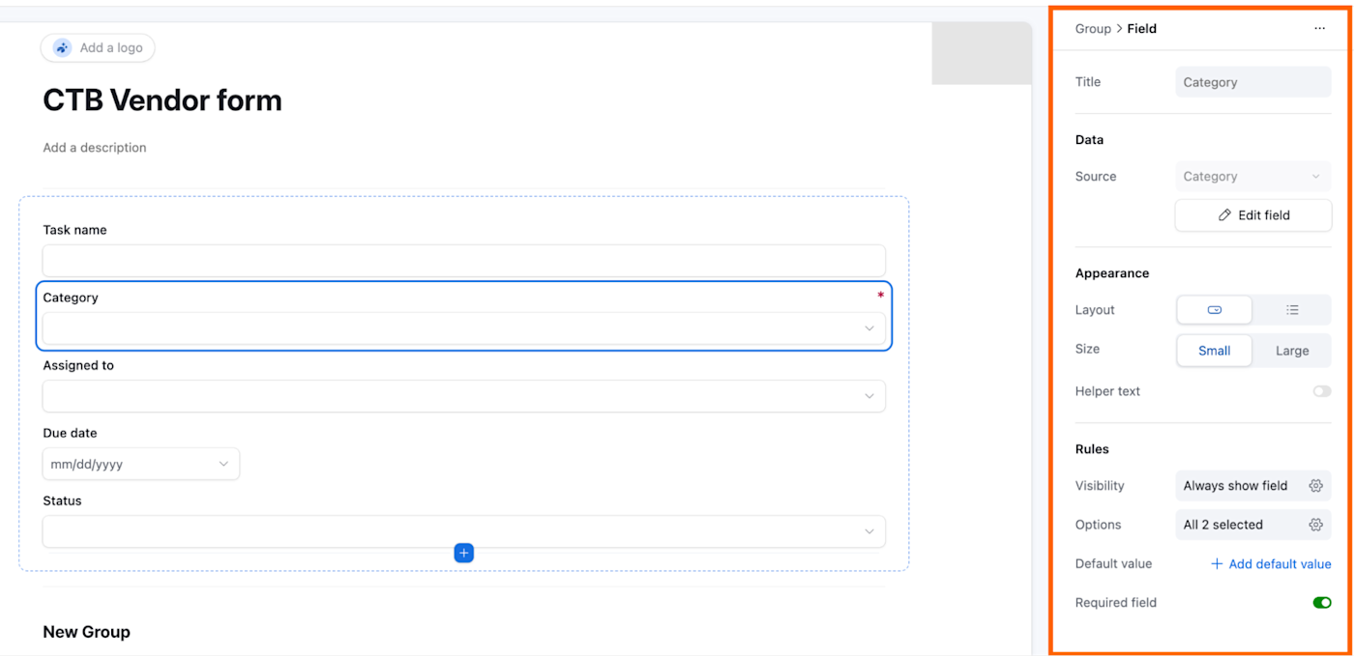
Task: Enable the Helper text toggle
Action: click(x=1321, y=391)
